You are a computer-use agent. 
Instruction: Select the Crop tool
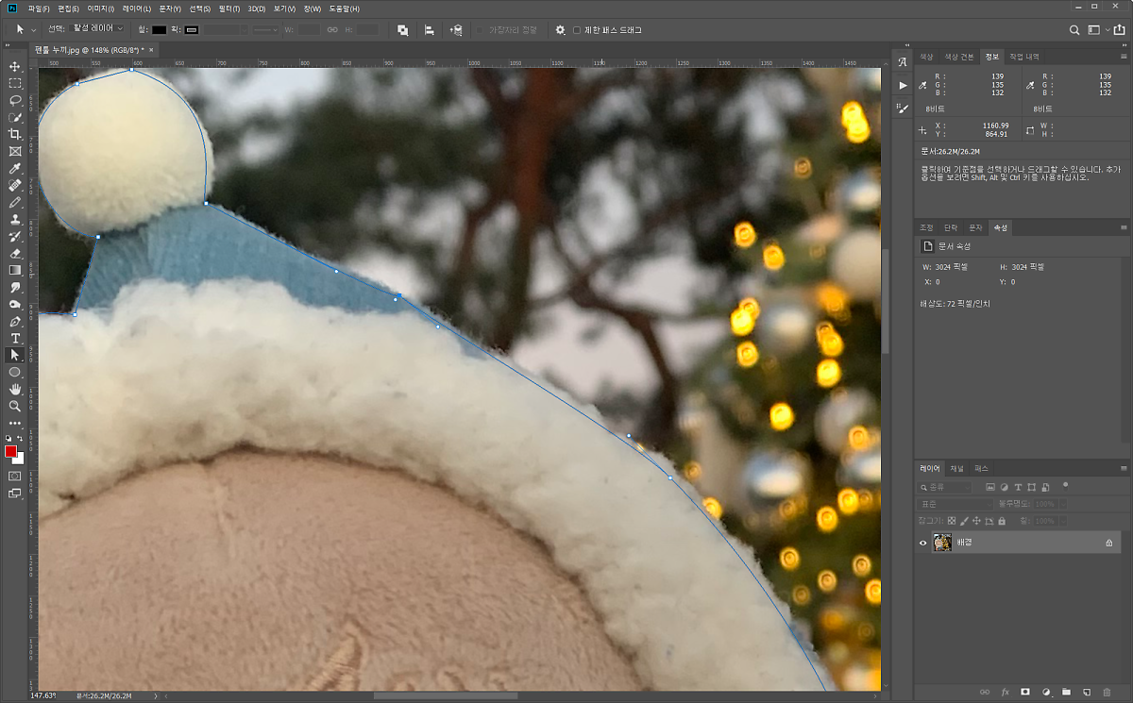point(15,135)
